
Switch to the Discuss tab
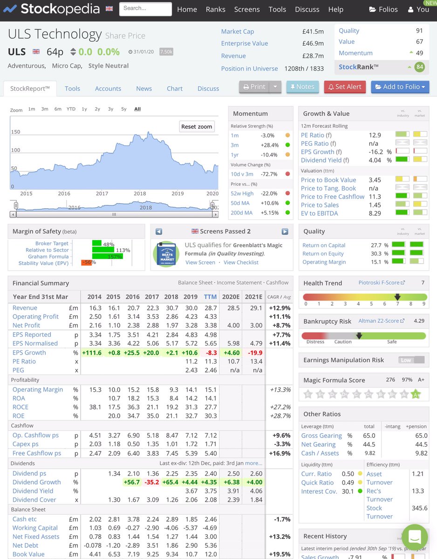[208, 89]
